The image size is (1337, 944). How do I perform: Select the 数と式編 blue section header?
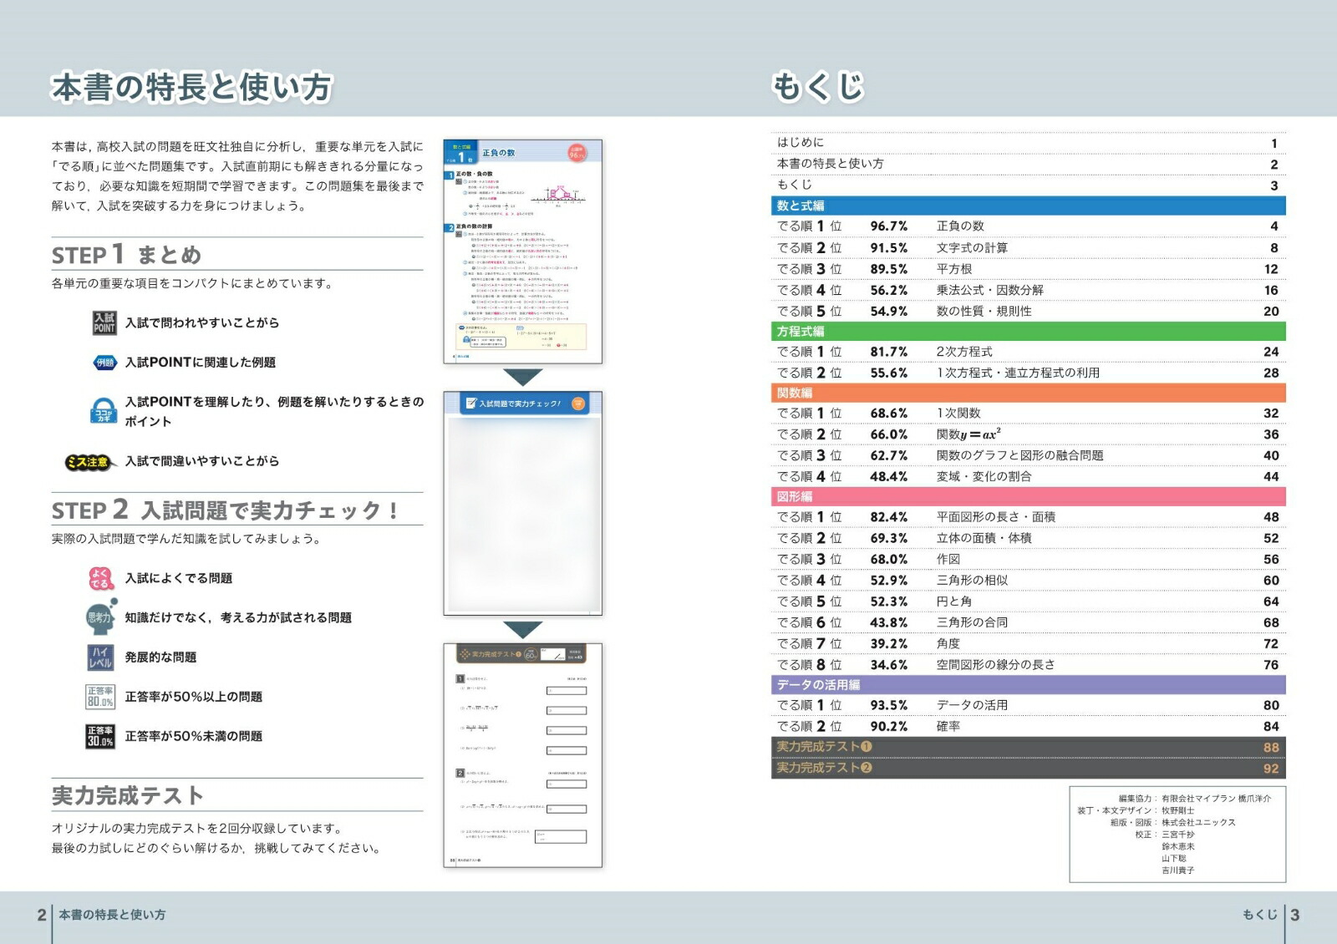[1028, 206]
